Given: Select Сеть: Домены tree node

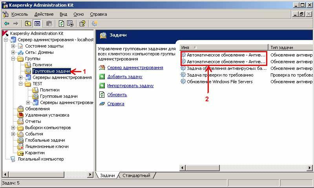Looking at the screenshot, I should pyautogui.click(x=40, y=52).
